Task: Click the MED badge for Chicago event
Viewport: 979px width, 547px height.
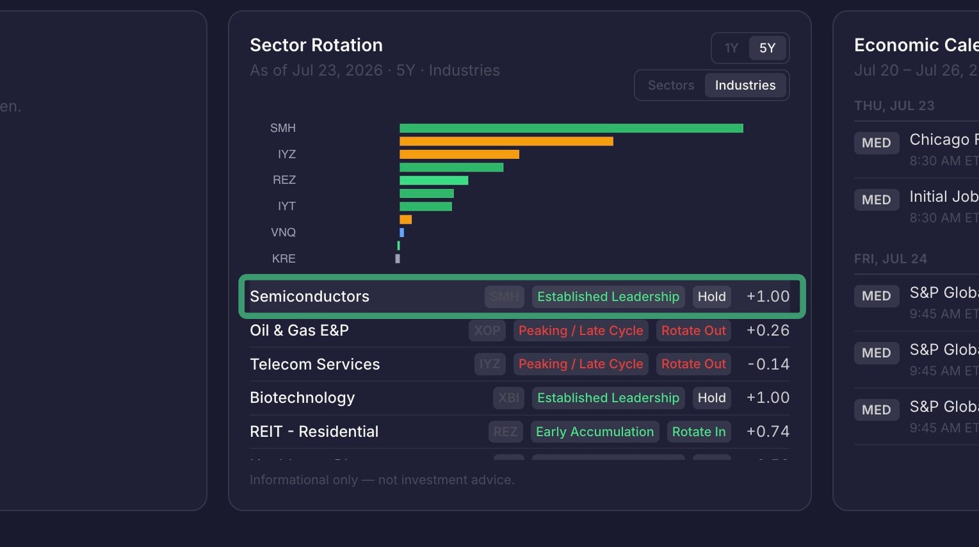Action: coord(876,143)
